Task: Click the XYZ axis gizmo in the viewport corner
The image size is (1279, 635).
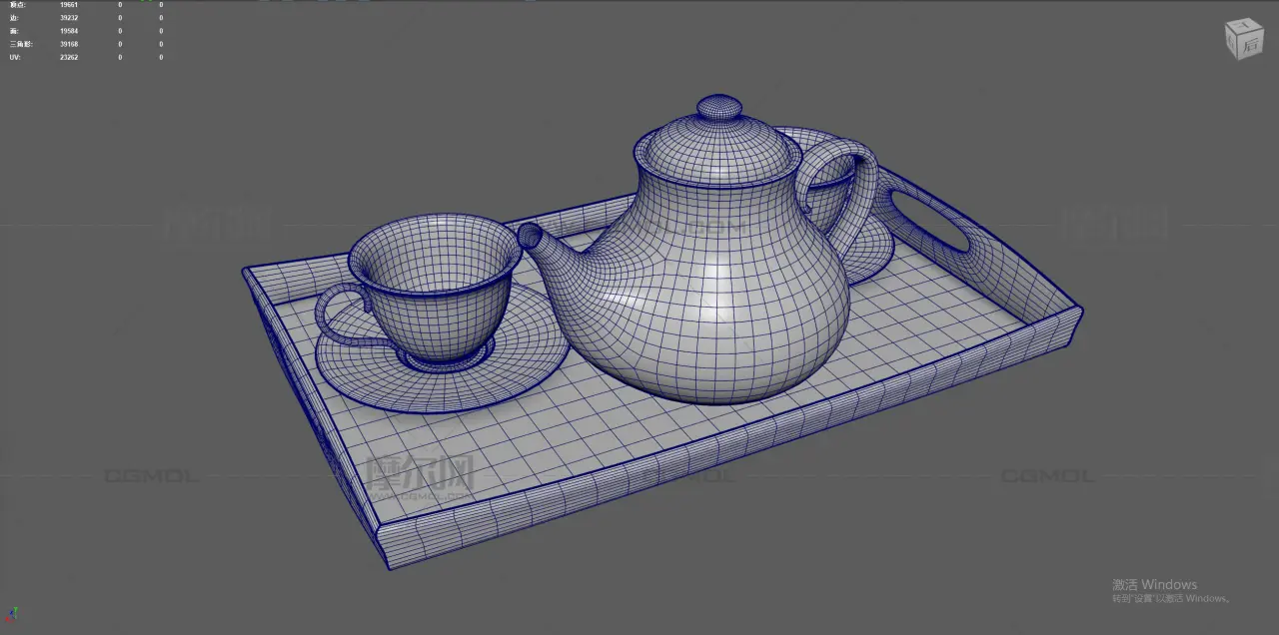Action: pos(12,614)
